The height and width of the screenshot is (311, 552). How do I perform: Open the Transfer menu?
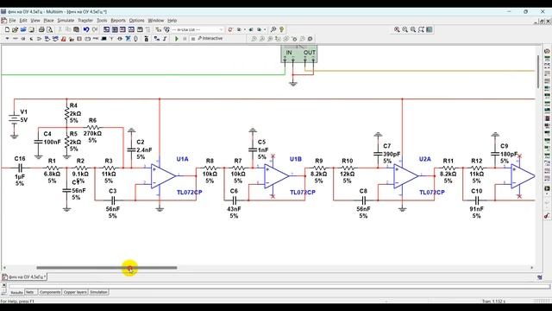pyautogui.click(x=85, y=21)
